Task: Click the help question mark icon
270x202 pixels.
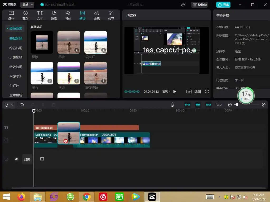Action: point(183,5)
